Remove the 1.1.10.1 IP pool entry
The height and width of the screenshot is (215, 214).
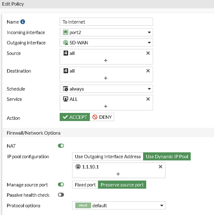(x=160, y=167)
